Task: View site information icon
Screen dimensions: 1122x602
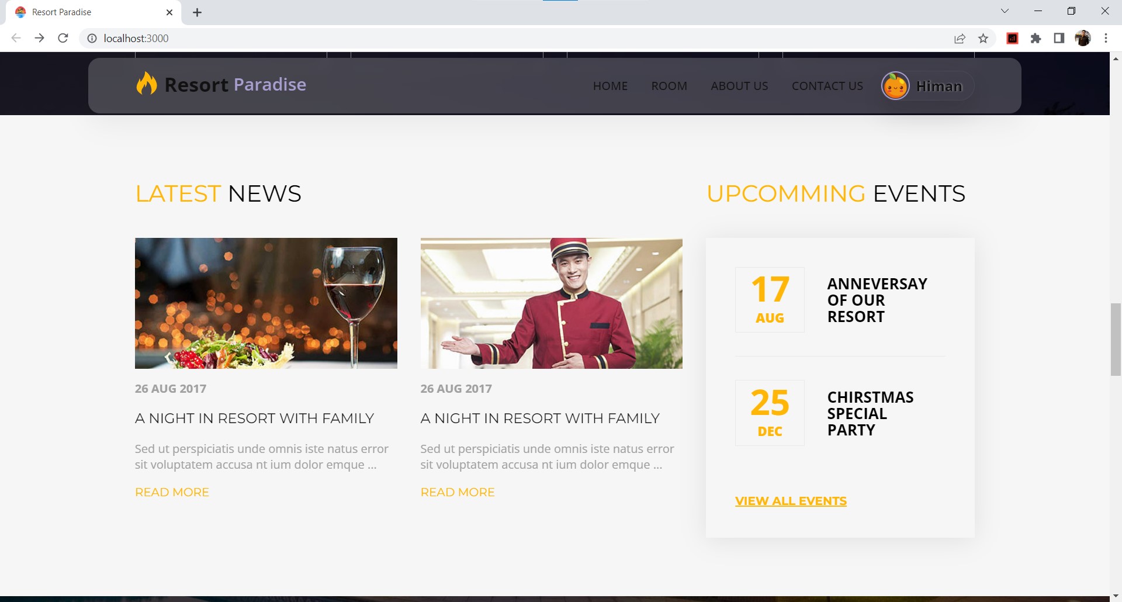Action: [92, 38]
